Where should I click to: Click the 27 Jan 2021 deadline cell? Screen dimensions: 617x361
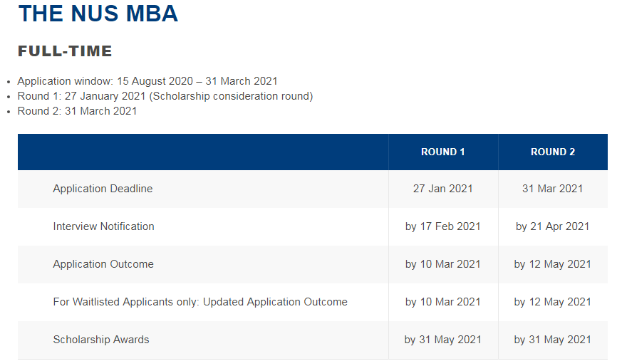443,189
